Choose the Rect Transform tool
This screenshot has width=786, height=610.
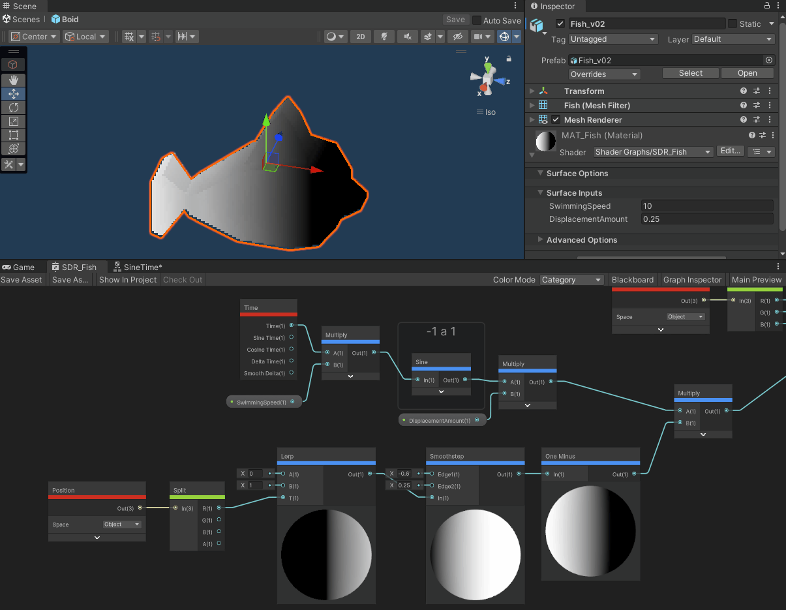point(13,135)
